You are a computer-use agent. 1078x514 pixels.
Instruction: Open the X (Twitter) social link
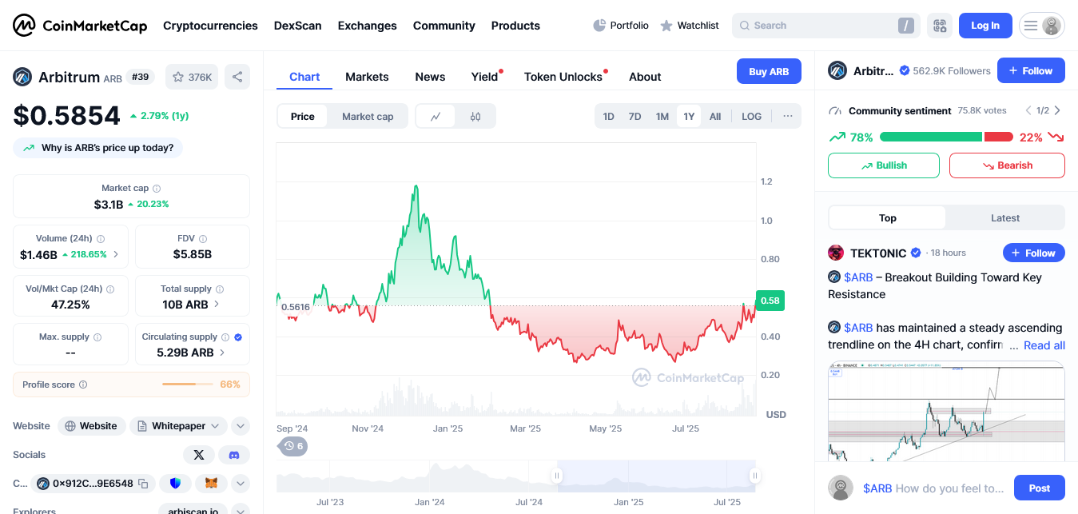(x=199, y=455)
